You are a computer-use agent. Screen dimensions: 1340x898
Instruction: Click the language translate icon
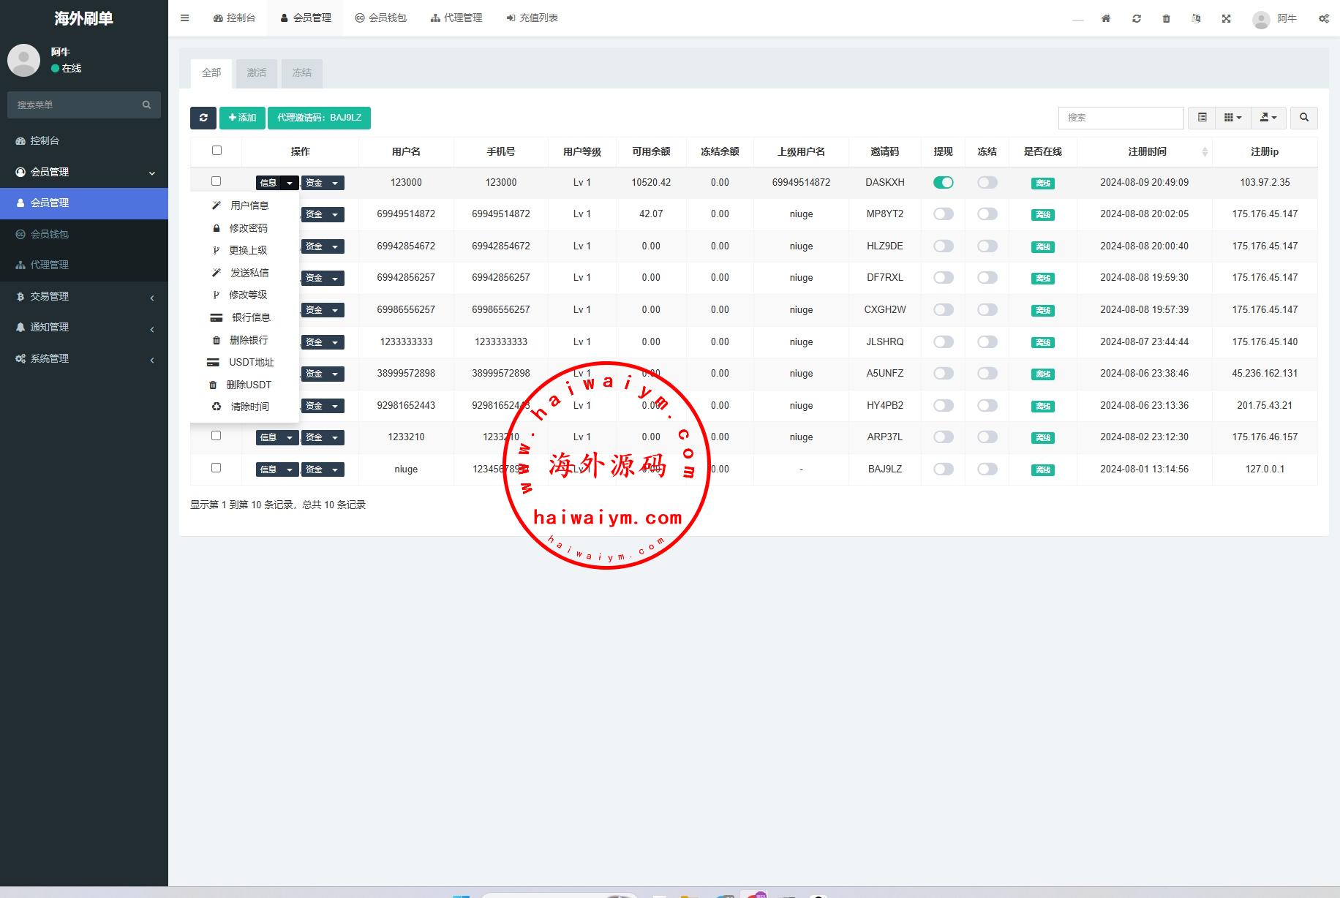[x=1196, y=18]
